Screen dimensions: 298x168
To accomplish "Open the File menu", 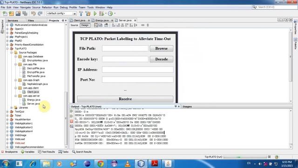I will coord(3,7).
